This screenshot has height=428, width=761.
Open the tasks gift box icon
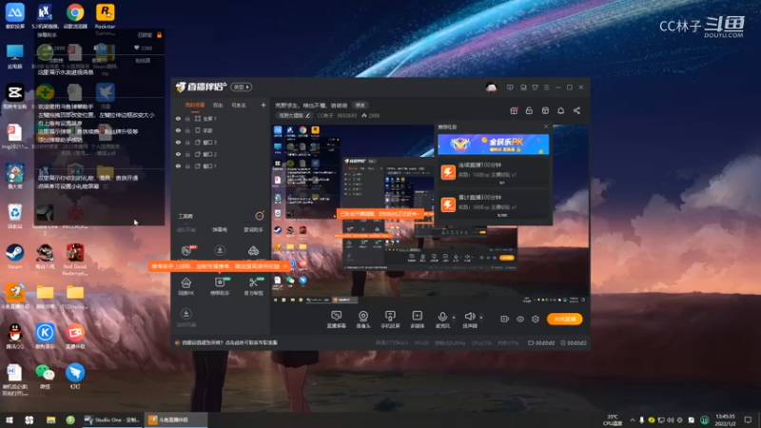(x=514, y=110)
